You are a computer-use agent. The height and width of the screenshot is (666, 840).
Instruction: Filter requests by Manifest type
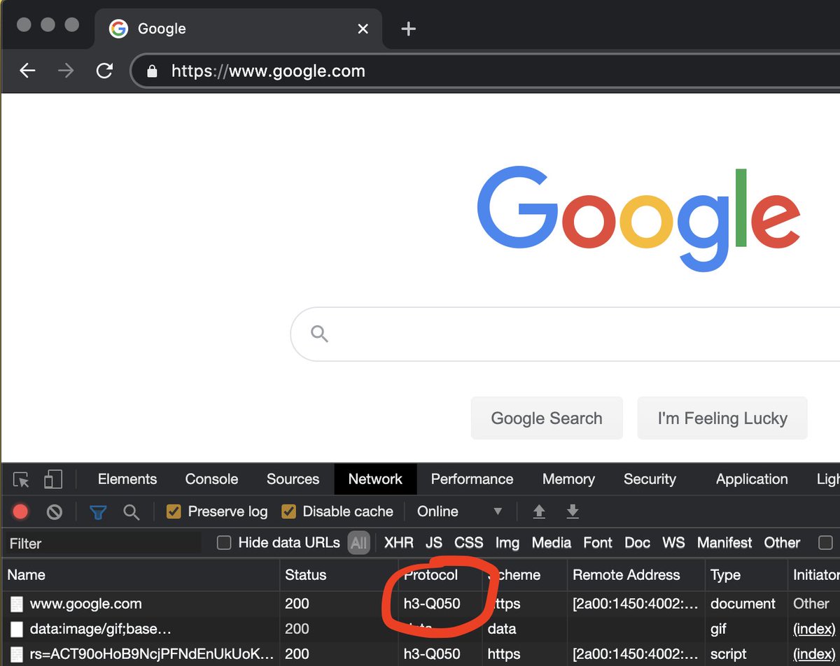pos(724,543)
